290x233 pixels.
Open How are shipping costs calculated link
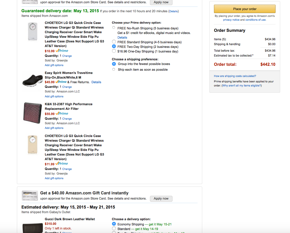click(x=235, y=76)
